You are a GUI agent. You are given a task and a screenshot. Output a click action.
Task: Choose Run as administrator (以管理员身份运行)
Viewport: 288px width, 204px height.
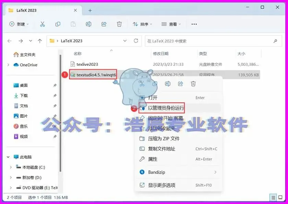pos(179,108)
